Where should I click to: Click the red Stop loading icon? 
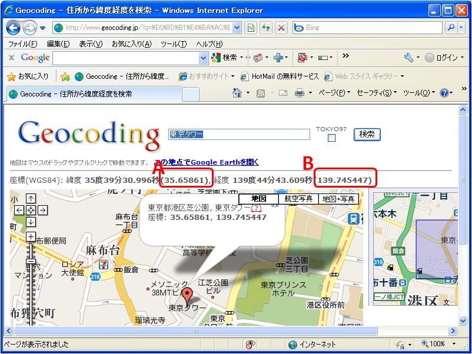click(281, 28)
